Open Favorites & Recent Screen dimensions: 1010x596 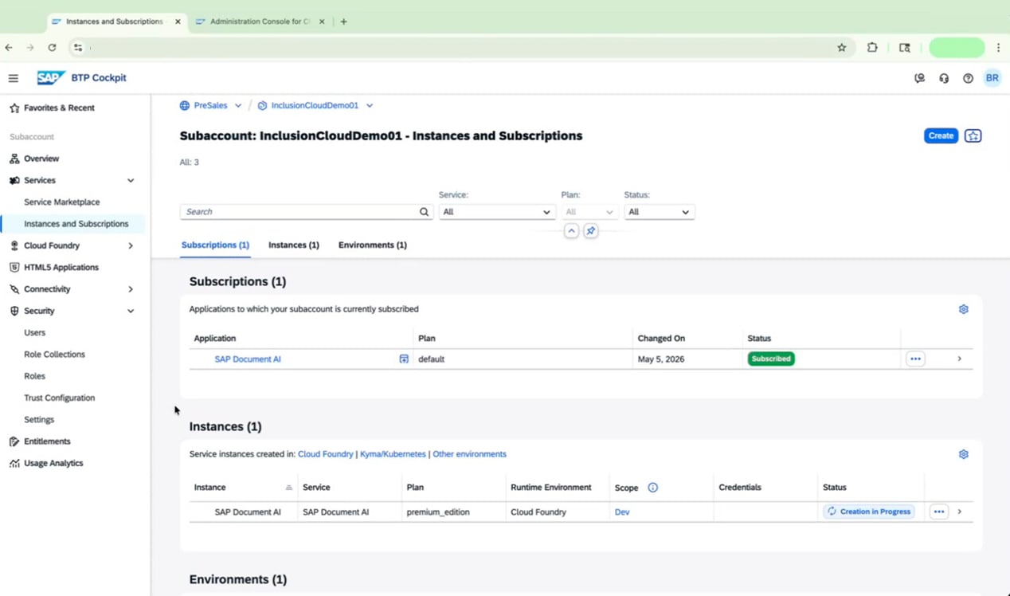[x=59, y=108]
